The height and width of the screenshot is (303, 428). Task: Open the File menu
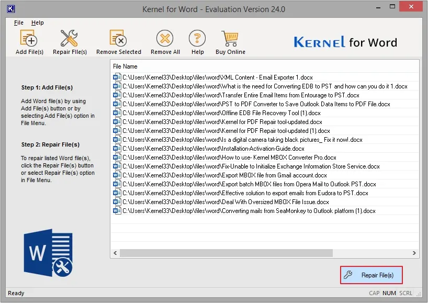[x=18, y=23]
